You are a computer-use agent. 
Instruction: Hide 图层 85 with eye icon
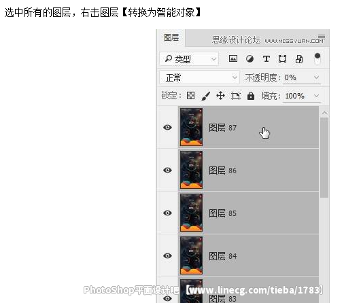tap(168, 213)
